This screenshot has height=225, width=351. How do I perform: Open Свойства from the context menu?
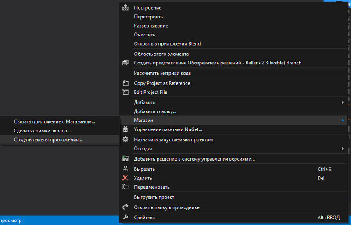pyautogui.click(x=233, y=218)
